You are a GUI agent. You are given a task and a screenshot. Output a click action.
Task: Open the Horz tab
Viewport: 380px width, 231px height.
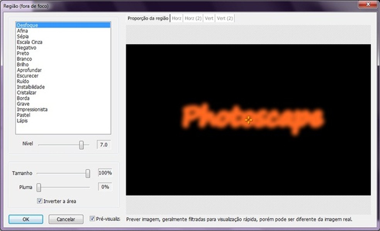pos(176,18)
